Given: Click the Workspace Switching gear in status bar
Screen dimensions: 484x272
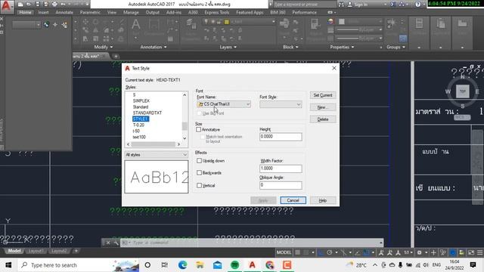Looking at the screenshot, I should pyautogui.click(x=419, y=252).
